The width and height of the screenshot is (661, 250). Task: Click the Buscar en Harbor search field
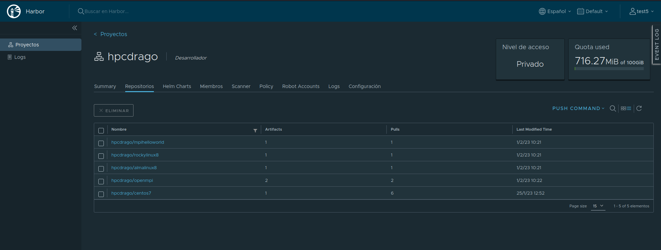(106, 11)
